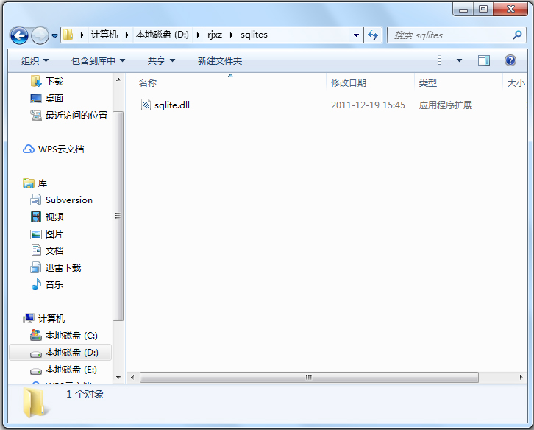This screenshot has height=430, width=534.
Task: Open the help question mark icon
Action: coord(510,60)
